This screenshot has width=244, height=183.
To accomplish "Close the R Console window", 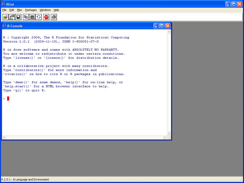I will 168,26.
